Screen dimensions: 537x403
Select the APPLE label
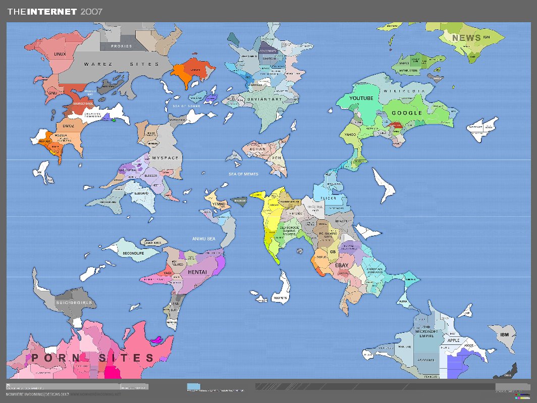tap(453, 340)
